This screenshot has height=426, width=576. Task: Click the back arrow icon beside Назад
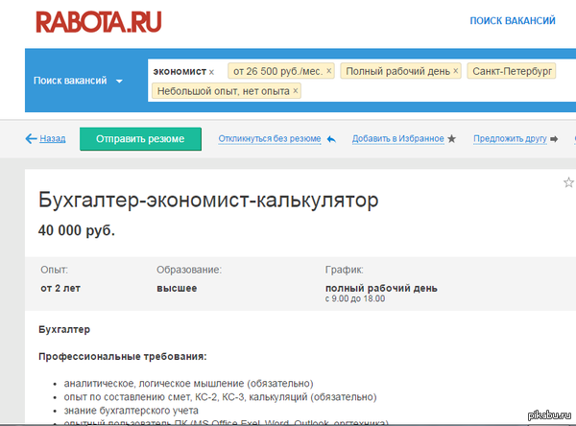(x=31, y=139)
